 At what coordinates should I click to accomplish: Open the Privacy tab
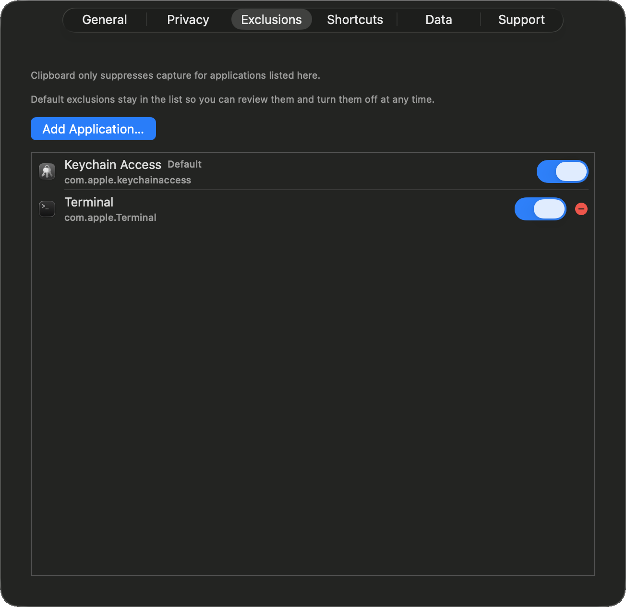click(x=188, y=20)
